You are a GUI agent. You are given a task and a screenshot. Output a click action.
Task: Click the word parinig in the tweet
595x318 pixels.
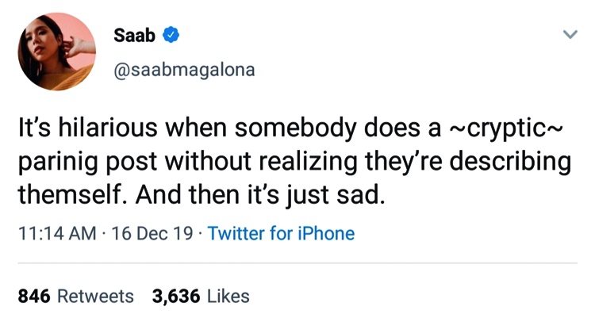[56, 163]
